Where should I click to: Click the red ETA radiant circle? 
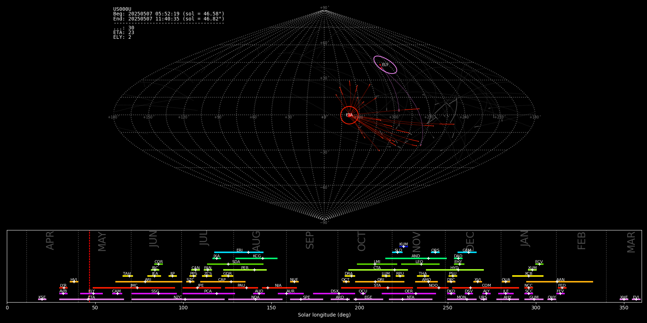point(349,115)
